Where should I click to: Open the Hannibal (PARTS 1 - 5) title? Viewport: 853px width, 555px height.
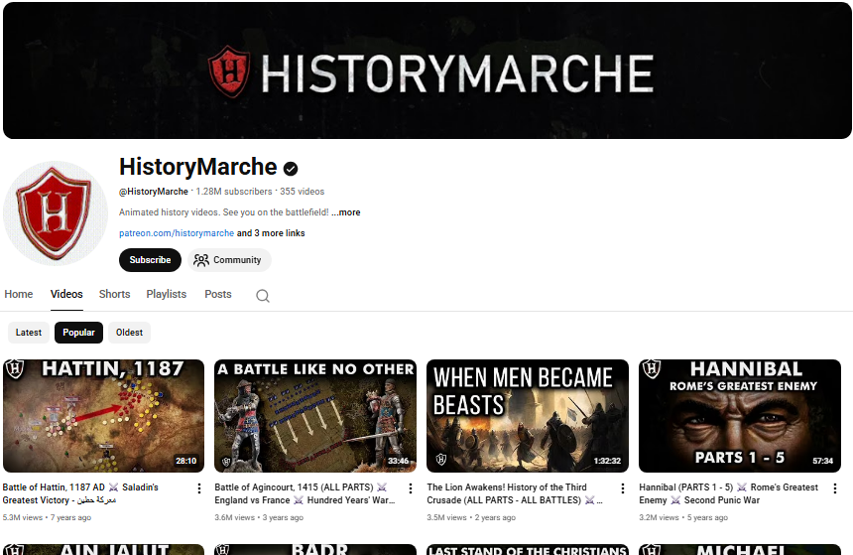pos(728,493)
